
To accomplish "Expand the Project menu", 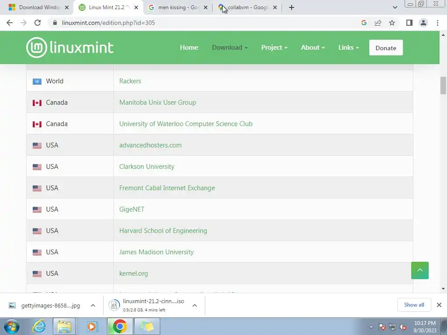I will pyautogui.click(x=274, y=48).
